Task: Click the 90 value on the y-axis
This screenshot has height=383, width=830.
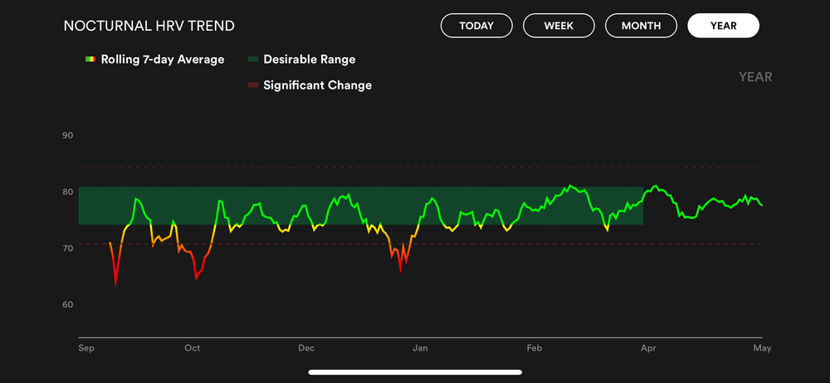Action: tap(68, 136)
